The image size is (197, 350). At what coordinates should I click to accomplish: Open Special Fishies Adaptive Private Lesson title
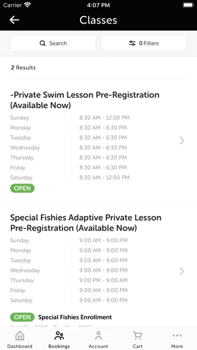tap(85, 223)
